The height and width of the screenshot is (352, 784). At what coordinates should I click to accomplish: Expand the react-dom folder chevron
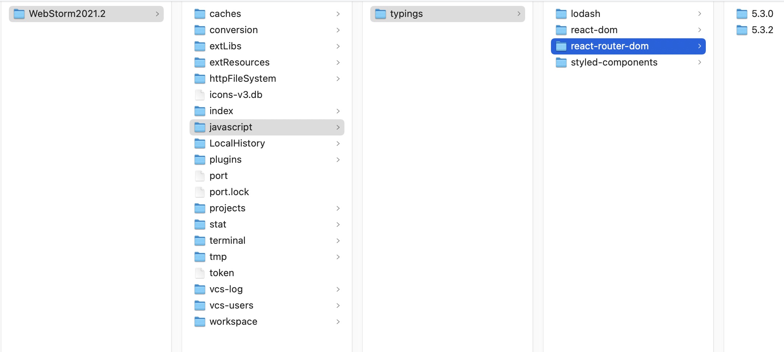click(700, 30)
